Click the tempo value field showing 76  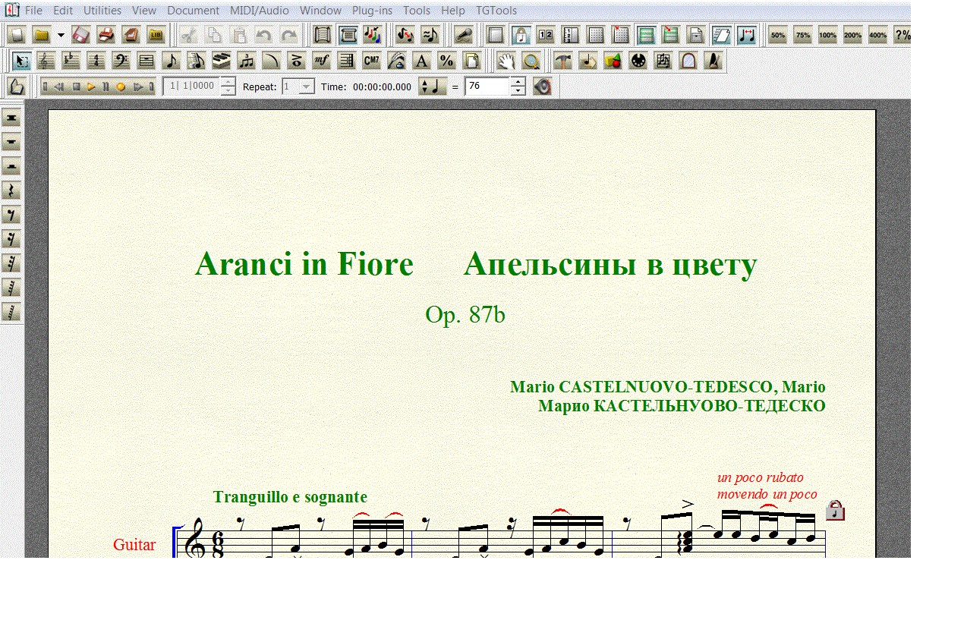[487, 87]
